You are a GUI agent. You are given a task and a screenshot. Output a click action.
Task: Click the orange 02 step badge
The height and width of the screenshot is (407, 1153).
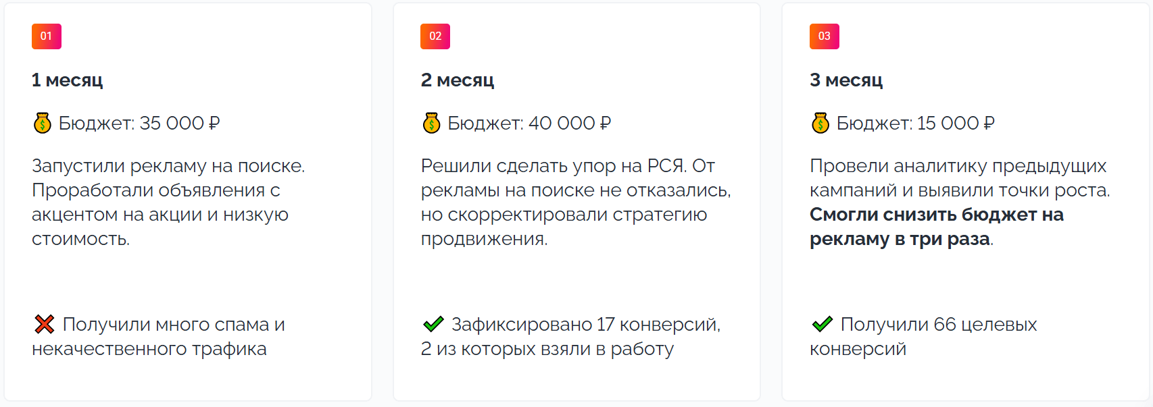pyautogui.click(x=435, y=36)
